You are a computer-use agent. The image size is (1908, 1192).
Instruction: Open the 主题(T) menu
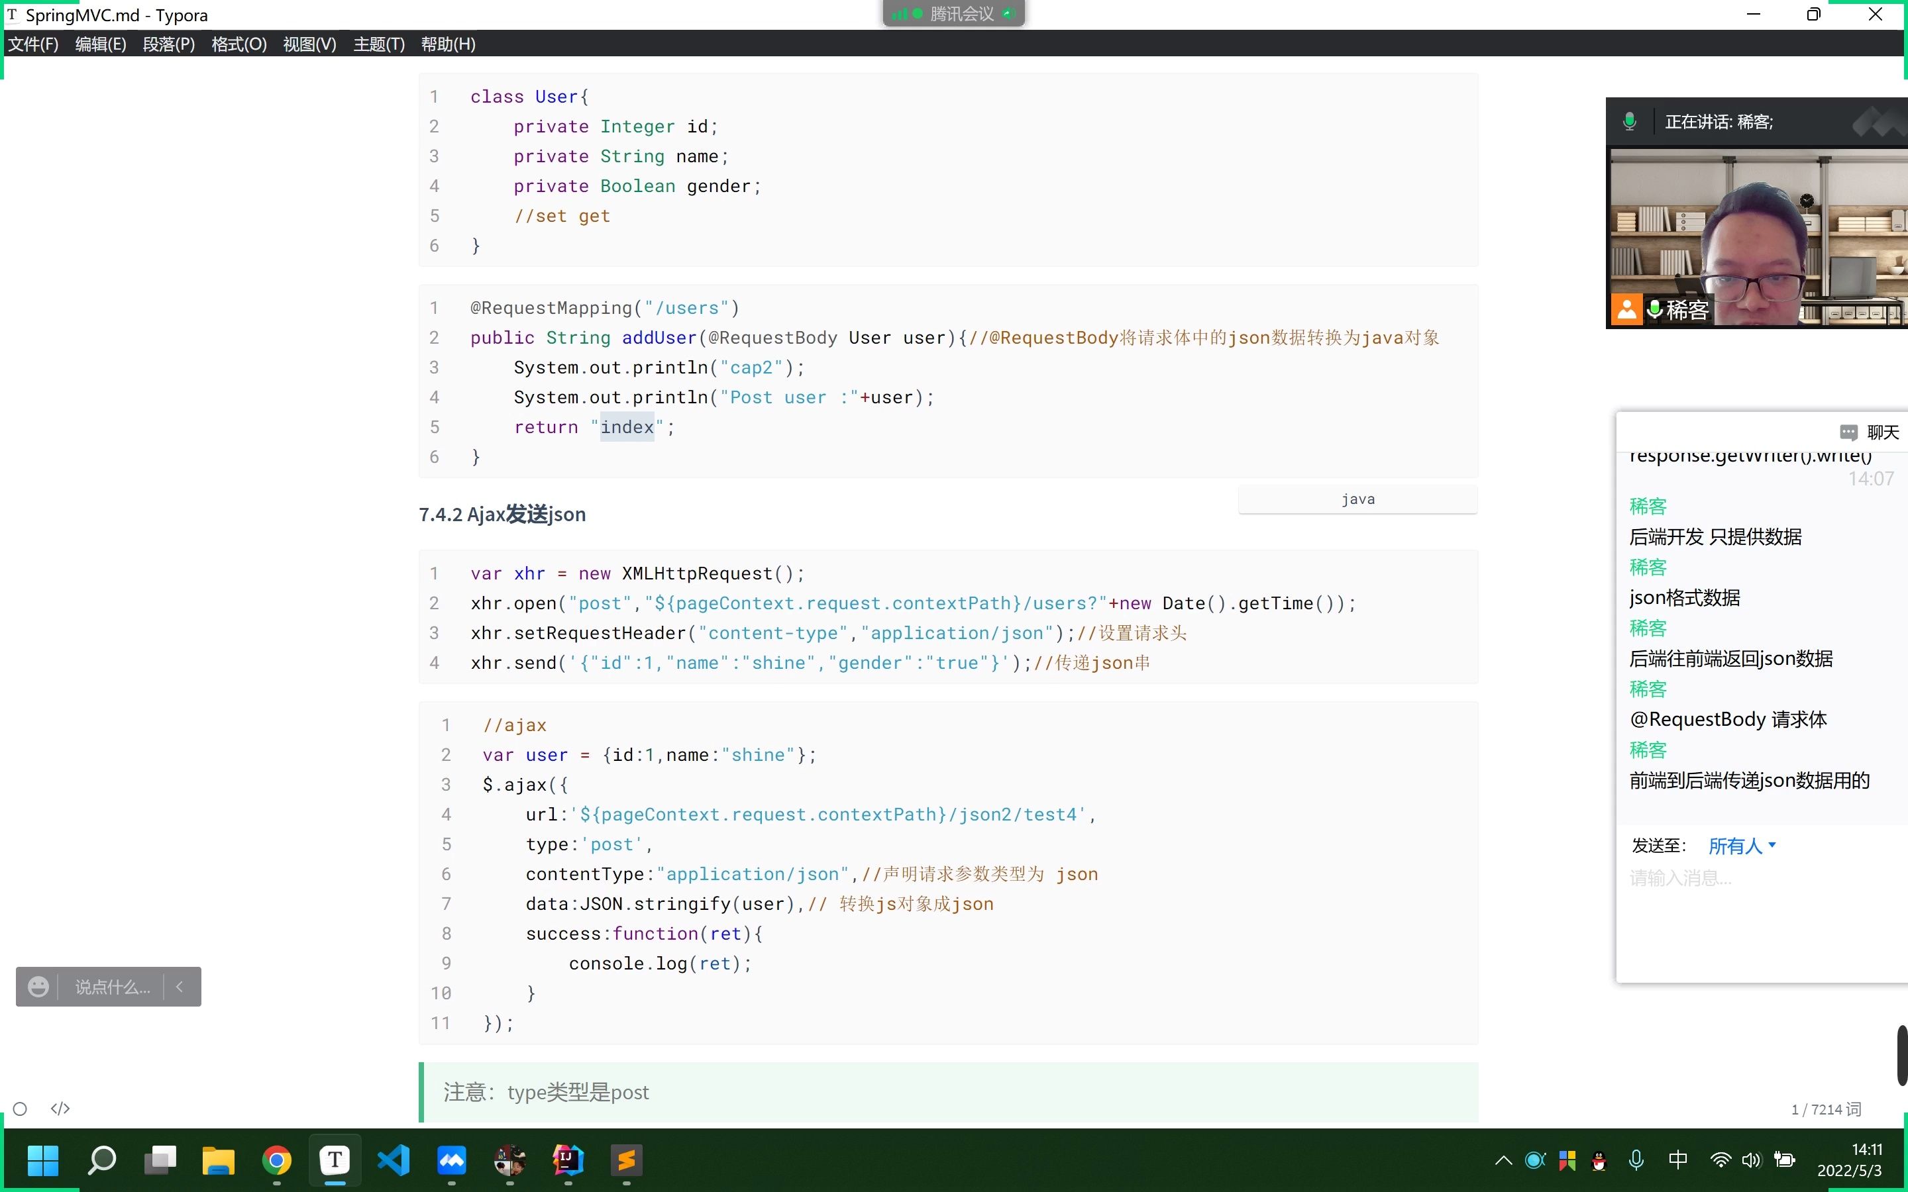pos(378,44)
